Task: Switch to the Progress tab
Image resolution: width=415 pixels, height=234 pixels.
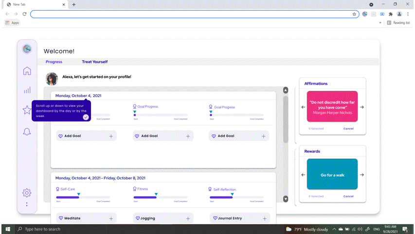Action: point(54,62)
